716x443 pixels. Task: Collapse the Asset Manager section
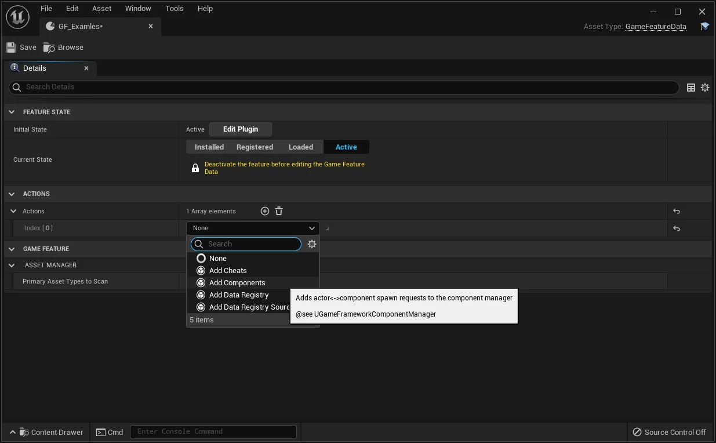pos(12,265)
